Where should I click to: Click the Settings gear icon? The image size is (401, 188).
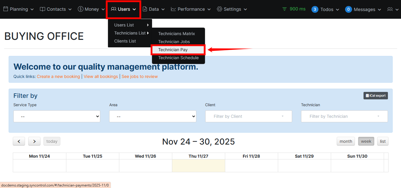pos(220,9)
